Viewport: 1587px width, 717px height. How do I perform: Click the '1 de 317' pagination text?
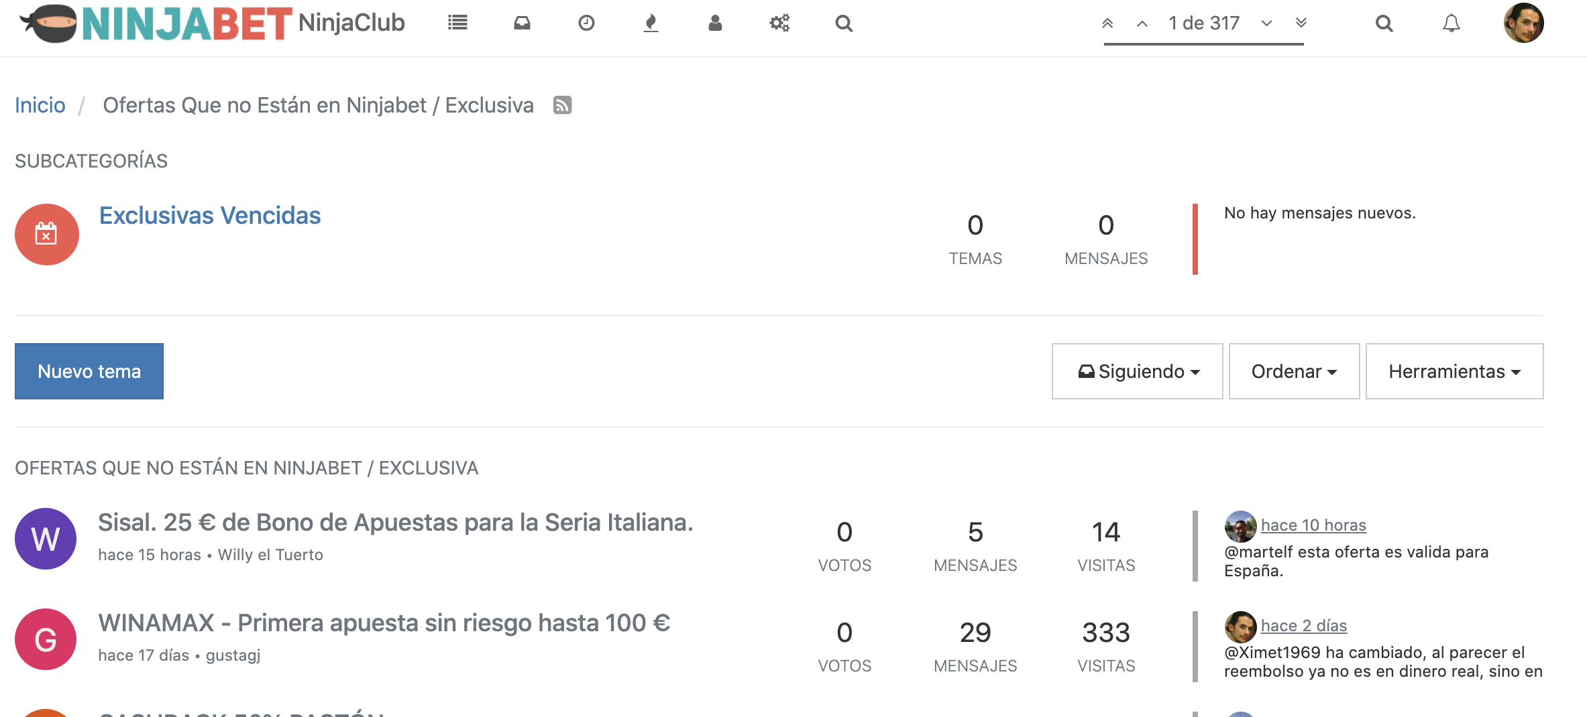[1204, 23]
